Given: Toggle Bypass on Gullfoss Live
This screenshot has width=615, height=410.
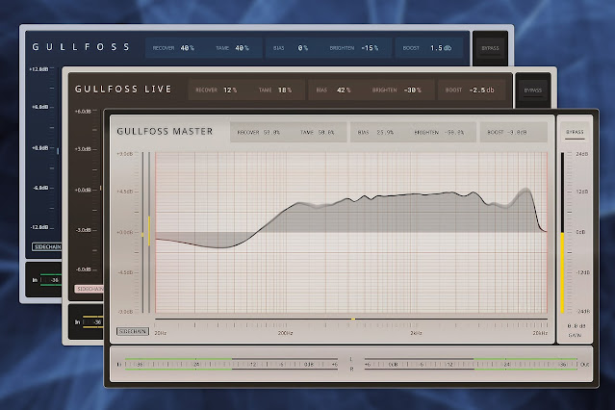Looking at the screenshot, I should (x=532, y=90).
